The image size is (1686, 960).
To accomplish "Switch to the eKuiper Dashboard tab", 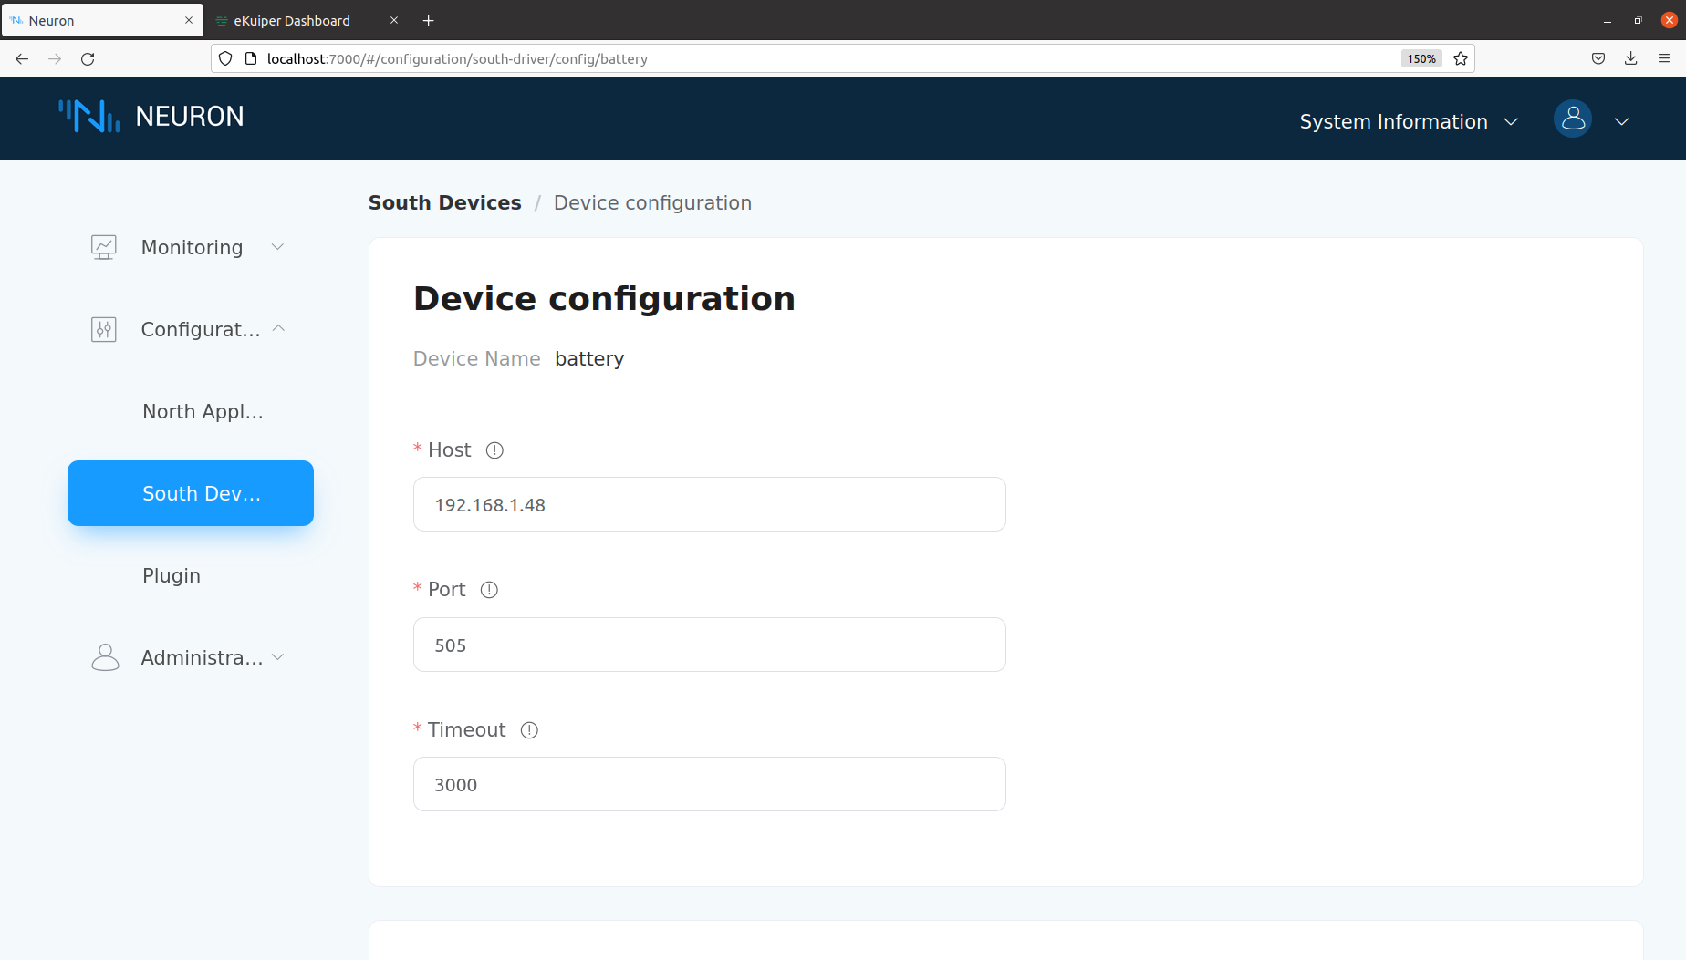I will pos(292,20).
